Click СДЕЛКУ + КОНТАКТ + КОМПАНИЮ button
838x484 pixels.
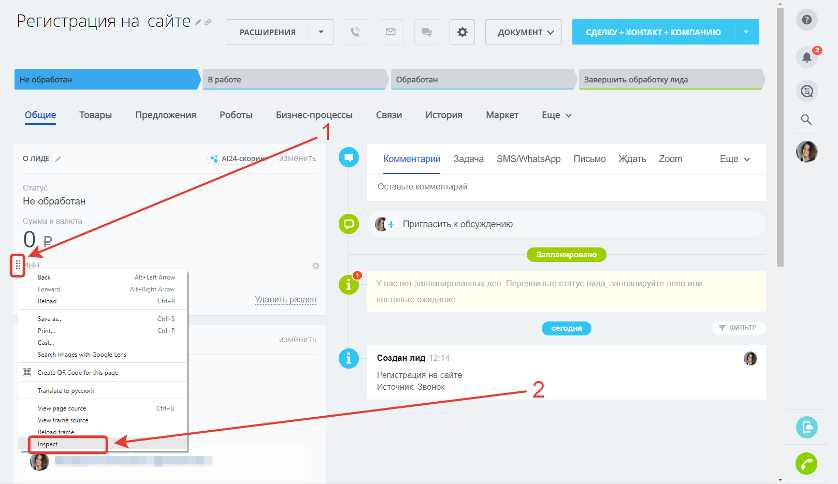[653, 32]
